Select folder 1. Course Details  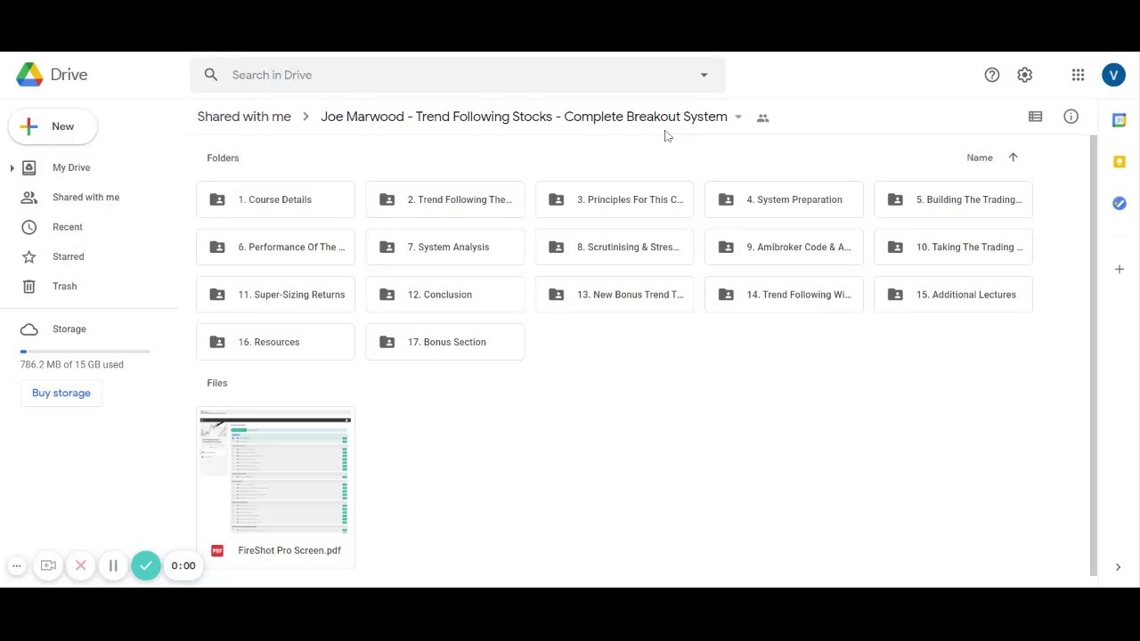tap(275, 199)
